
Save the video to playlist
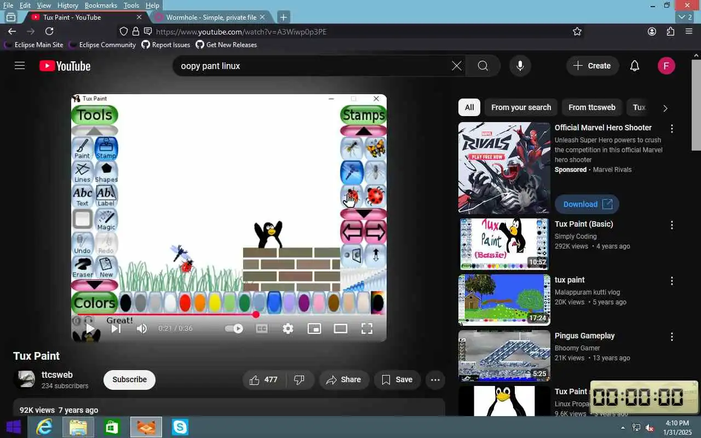tap(397, 379)
